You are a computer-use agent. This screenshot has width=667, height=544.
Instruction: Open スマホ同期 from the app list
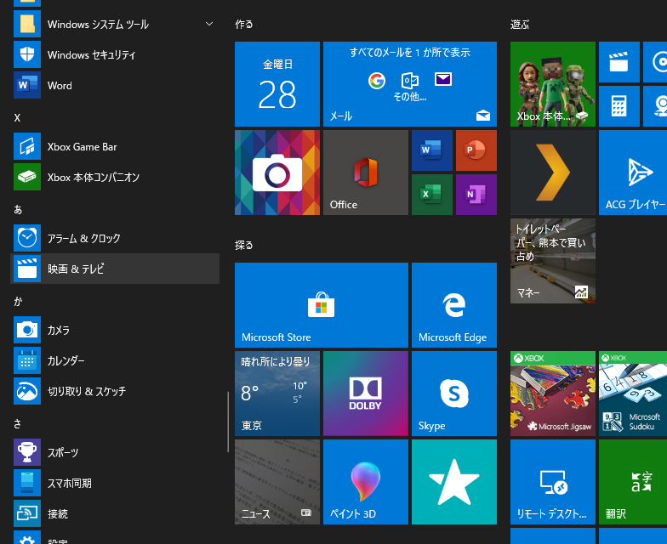tap(115, 483)
